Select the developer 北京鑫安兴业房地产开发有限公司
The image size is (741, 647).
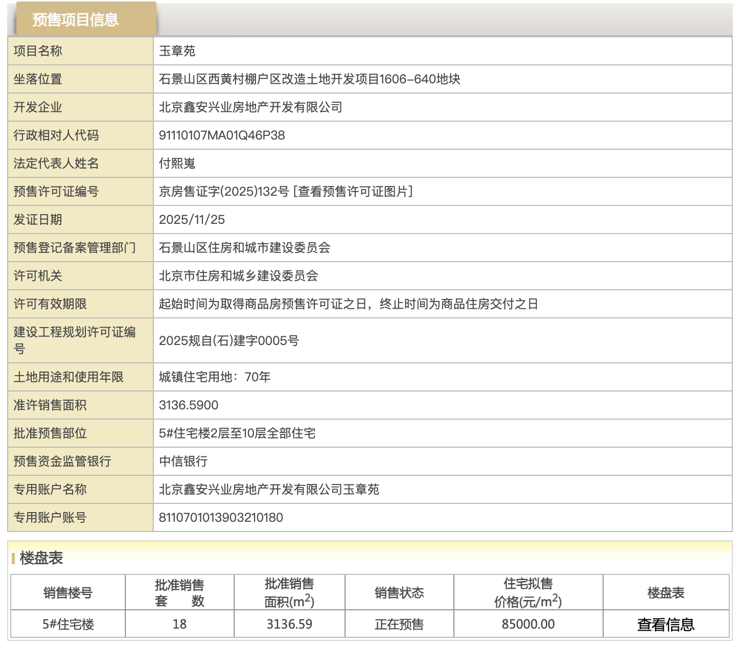pos(252,107)
